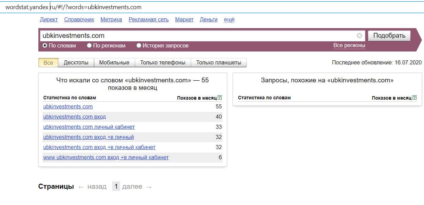Image resolution: width=424 pixels, height=205 pixels.
Task: Open the 'ubkinvestments com личный кабинет' query
Action: click(89, 127)
